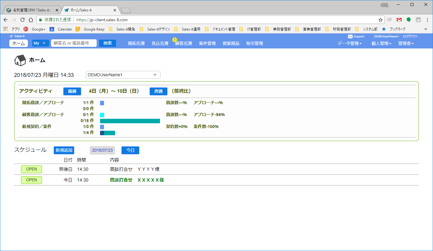Launch Google Keep from the bookmarks bar
433x251 pixels.
click(91, 29)
